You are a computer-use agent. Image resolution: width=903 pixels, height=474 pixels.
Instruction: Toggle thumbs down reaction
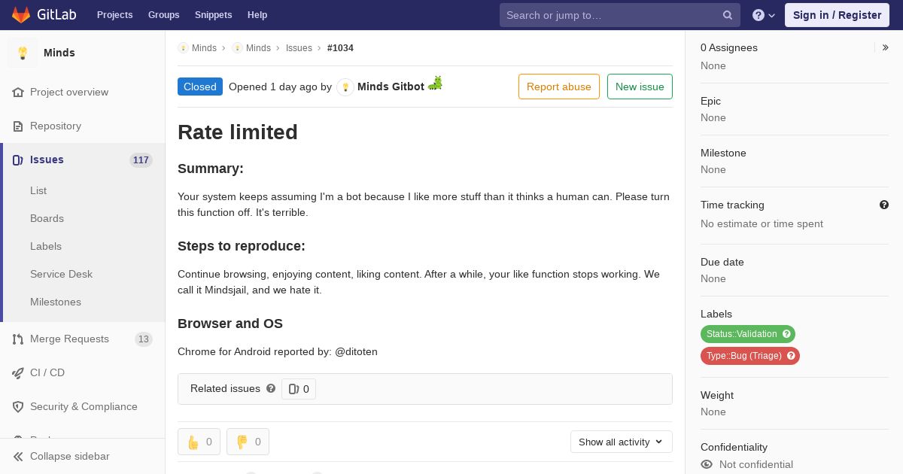point(248,442)
